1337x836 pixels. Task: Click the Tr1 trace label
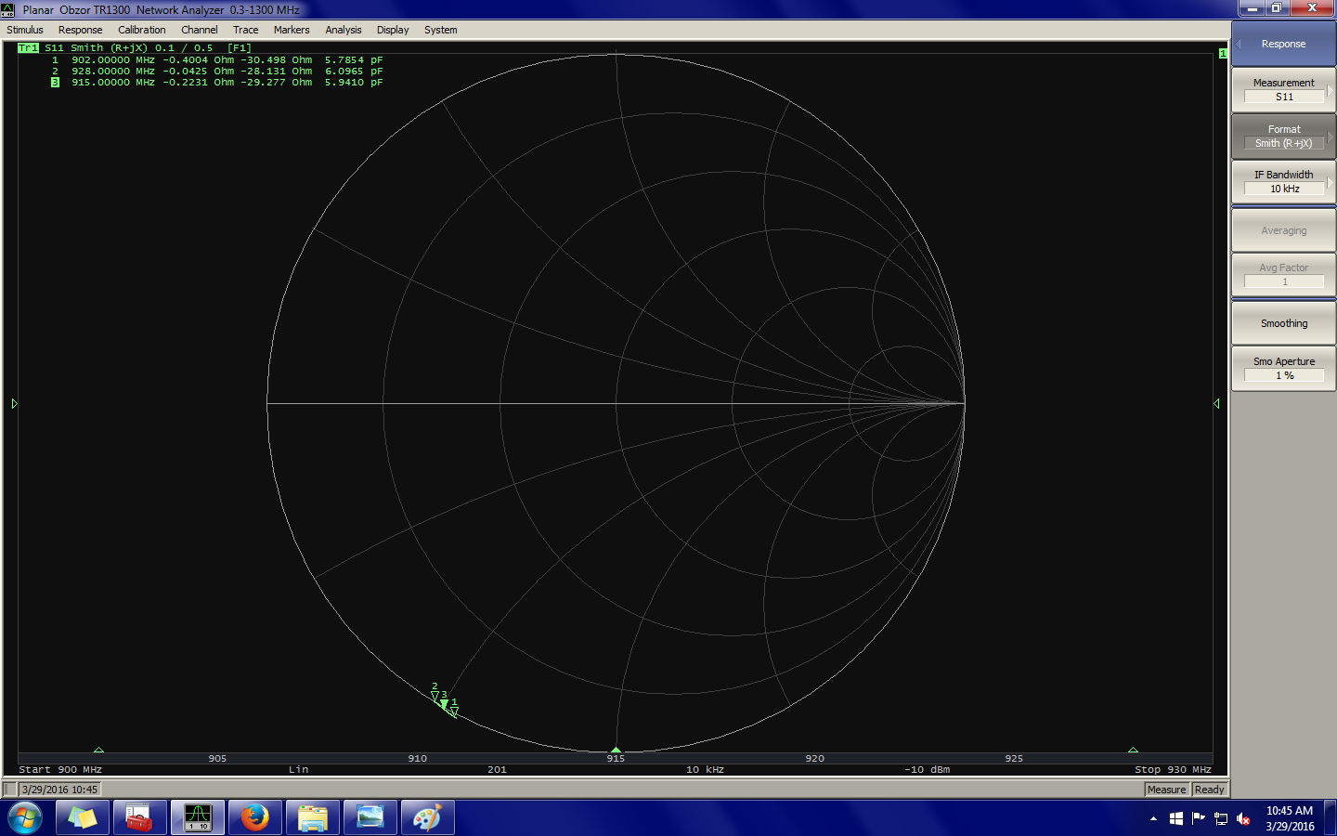coord(28,48)
